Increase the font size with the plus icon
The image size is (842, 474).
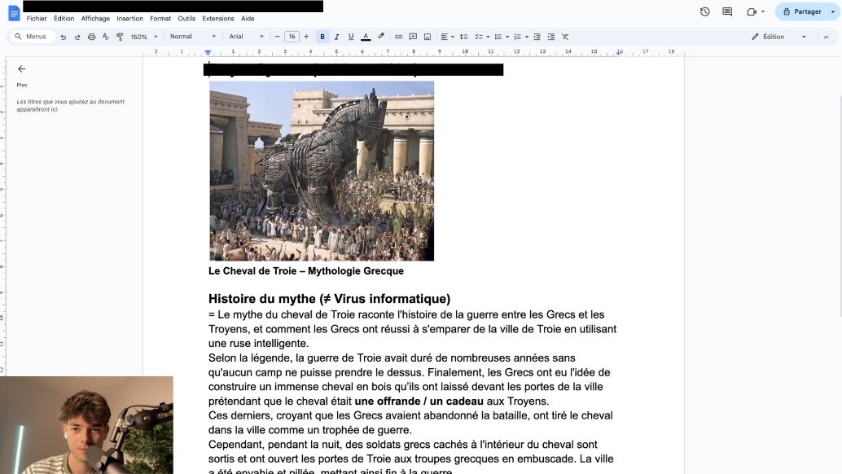[306, 37]
